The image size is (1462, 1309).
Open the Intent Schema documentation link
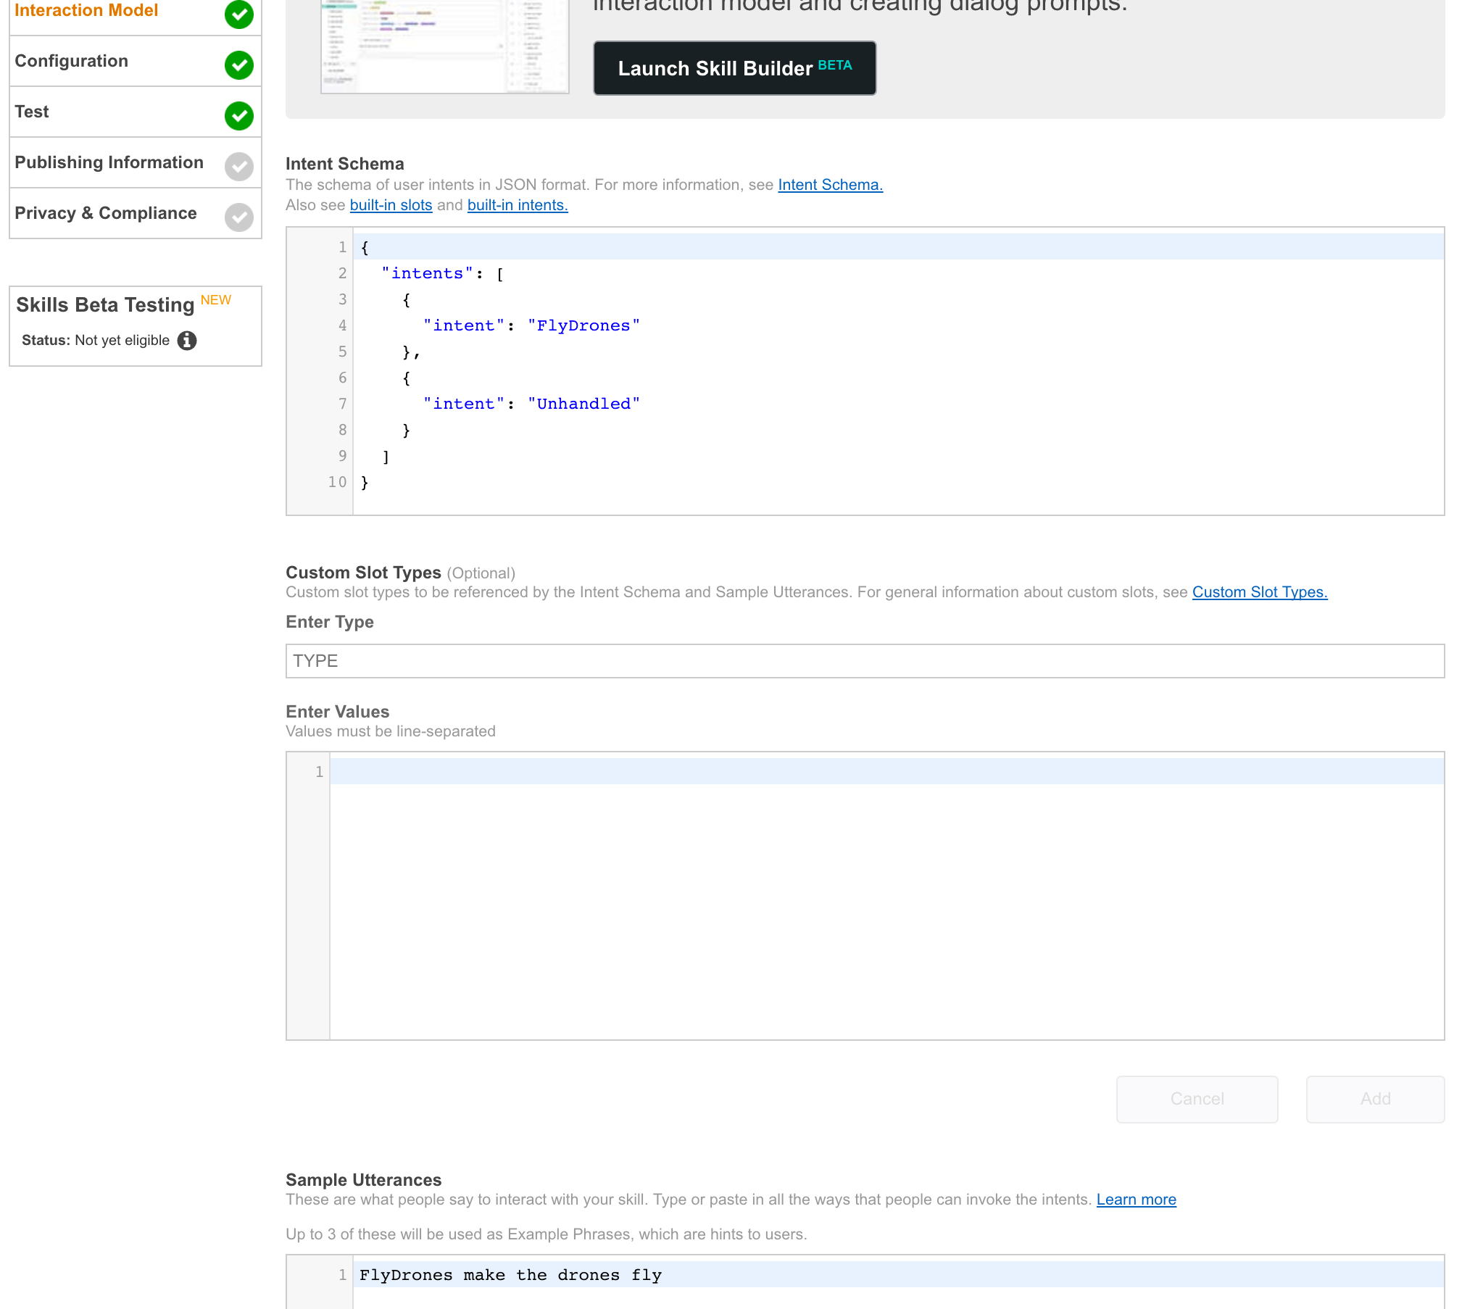pos(830,185)
